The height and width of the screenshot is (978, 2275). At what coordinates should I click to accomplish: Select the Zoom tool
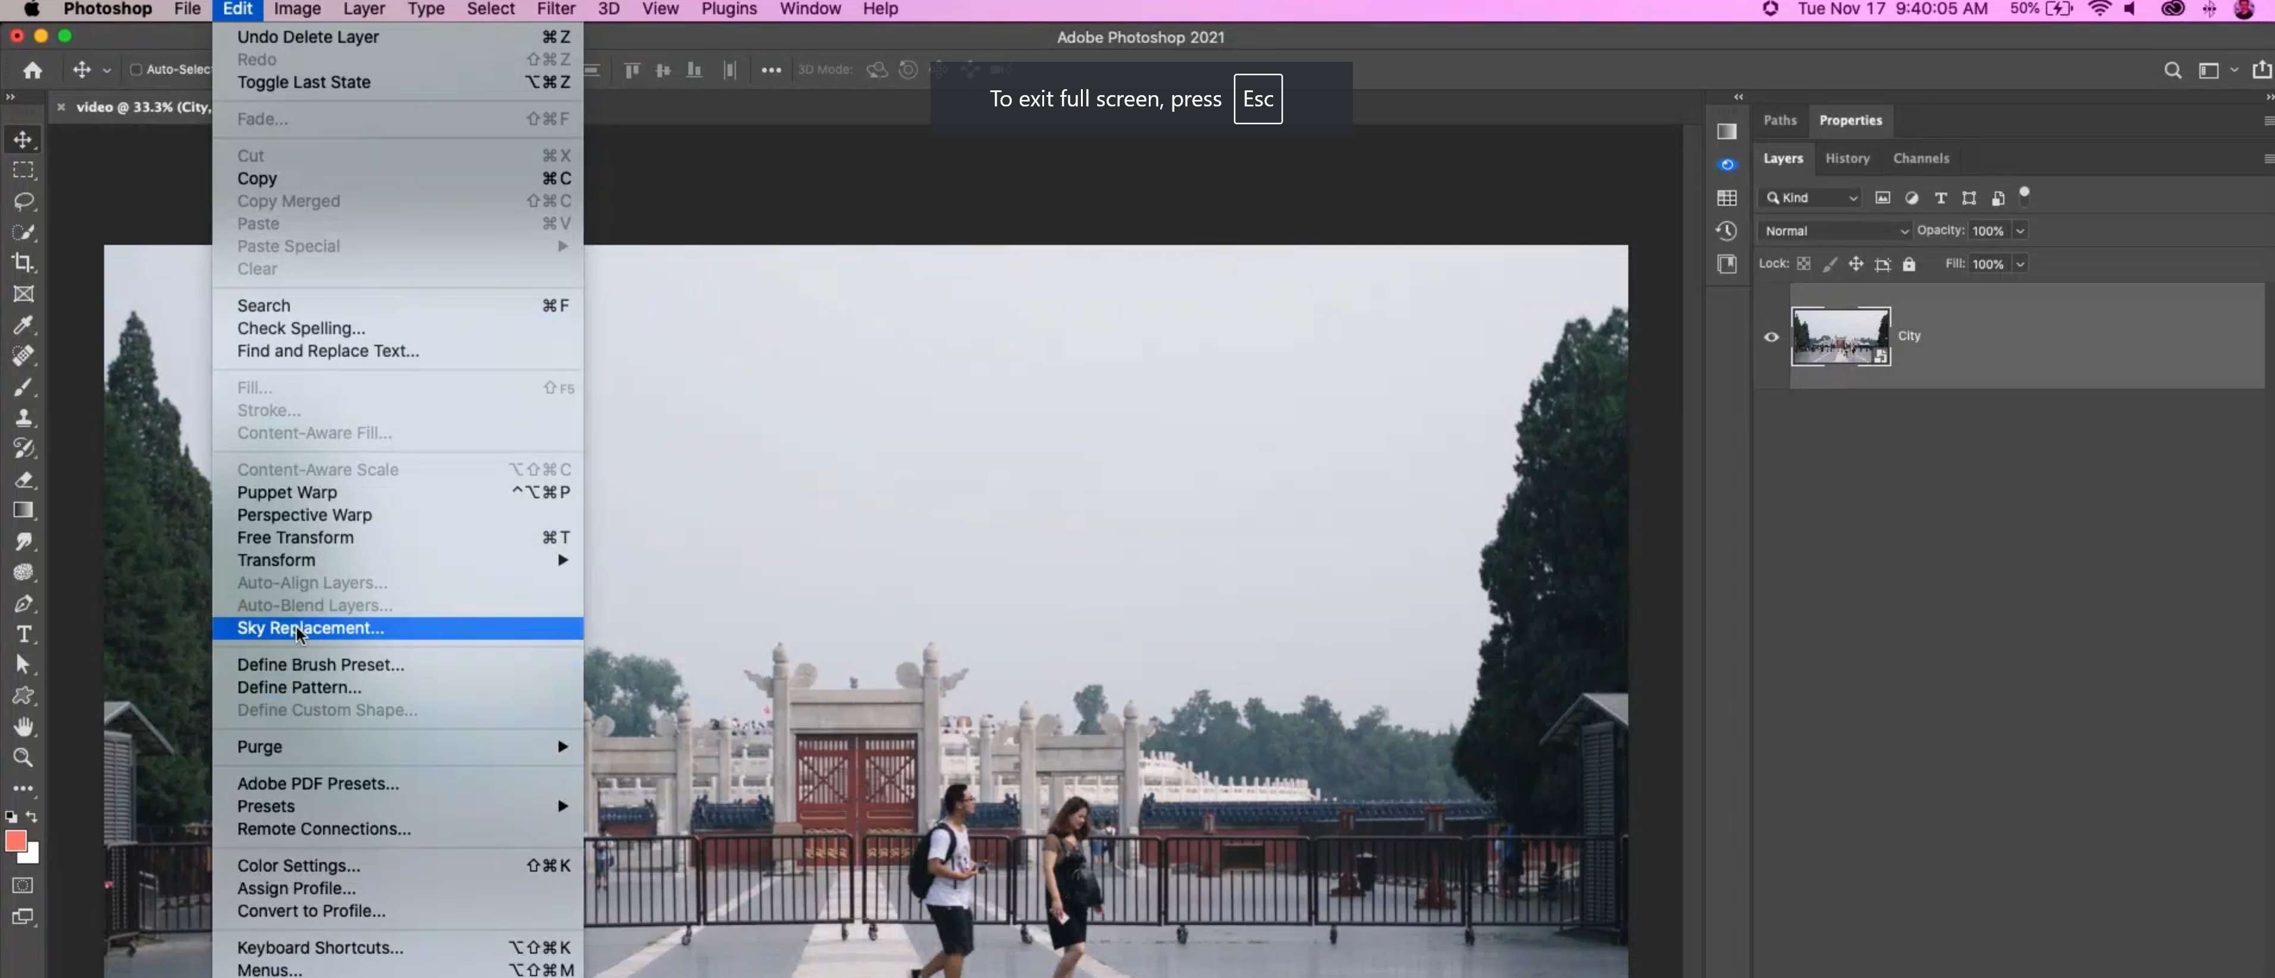tap(23, 757)
